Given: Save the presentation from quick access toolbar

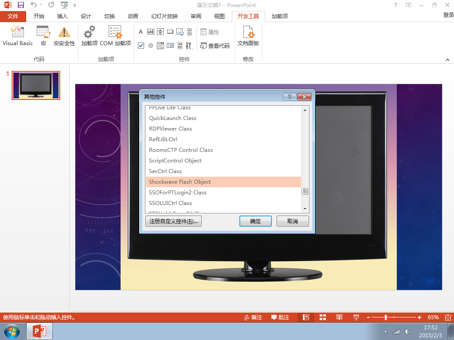Looking at the screenshot, I should click(x=20, y=5).
